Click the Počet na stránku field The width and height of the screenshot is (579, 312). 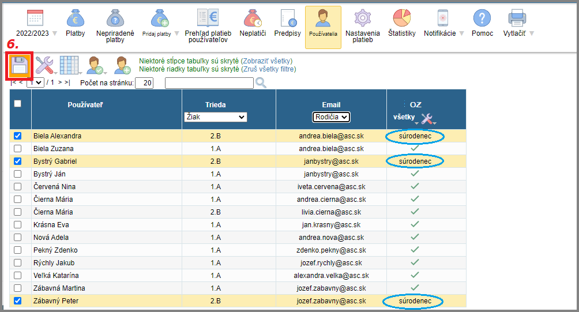point(144,82)
